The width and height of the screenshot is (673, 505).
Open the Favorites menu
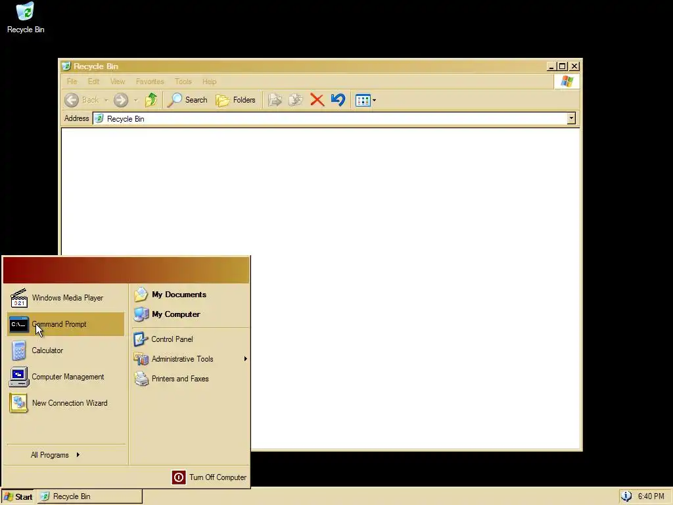click(150, 82)
